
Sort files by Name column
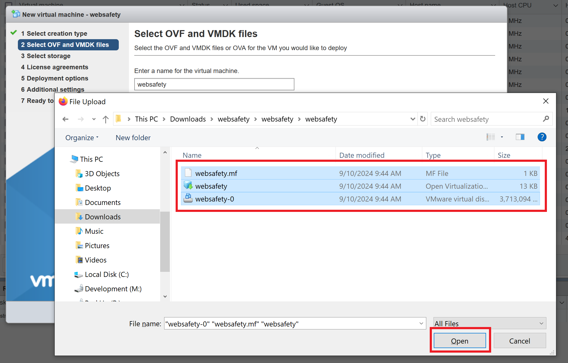192,155
